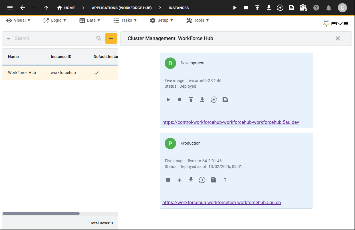
Task: Stop the app using top bar stop icon
Action: click(246, 8)
